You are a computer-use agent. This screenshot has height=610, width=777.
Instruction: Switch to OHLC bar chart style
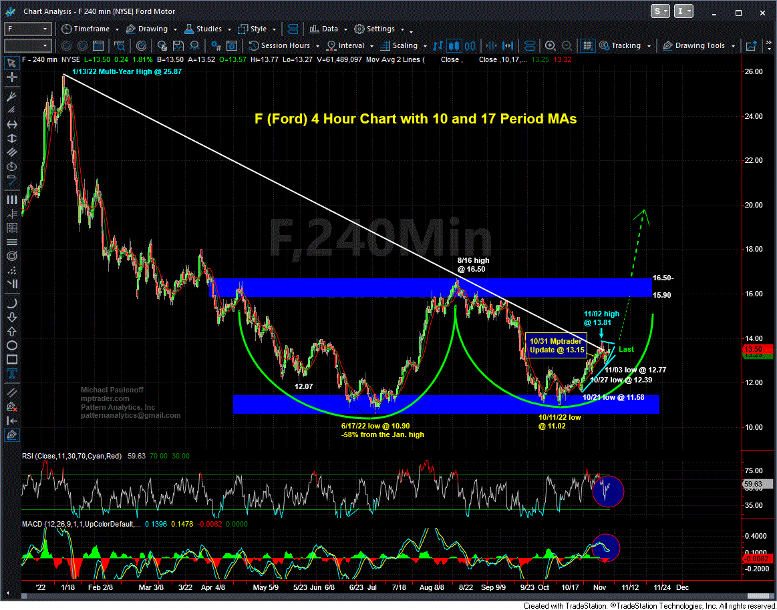click(437, 45)
